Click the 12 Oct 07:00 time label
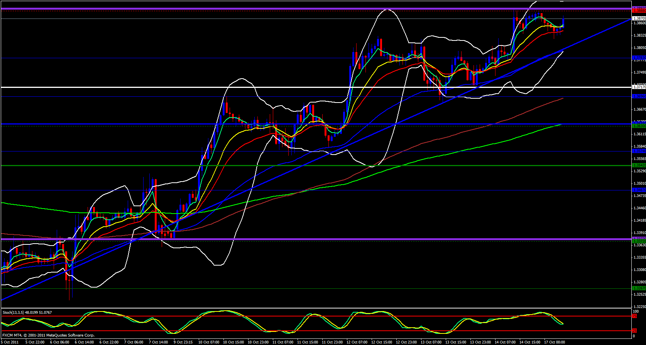The height and width of the screenshot is (345, 646). point(357,342)
